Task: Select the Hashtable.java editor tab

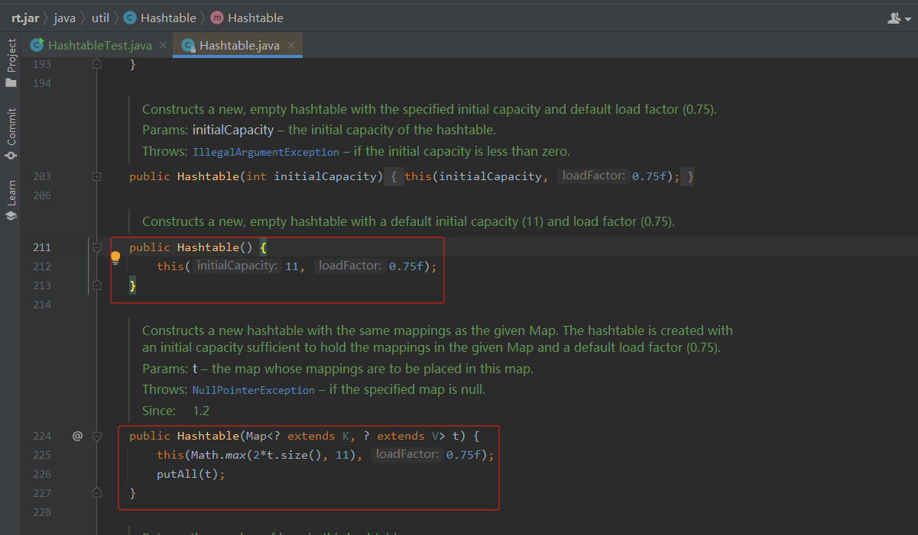Action: [x=239, y=45]
